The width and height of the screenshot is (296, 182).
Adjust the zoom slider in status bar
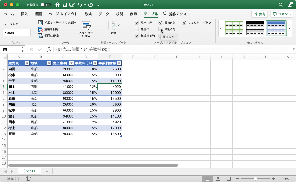[255, 178]
